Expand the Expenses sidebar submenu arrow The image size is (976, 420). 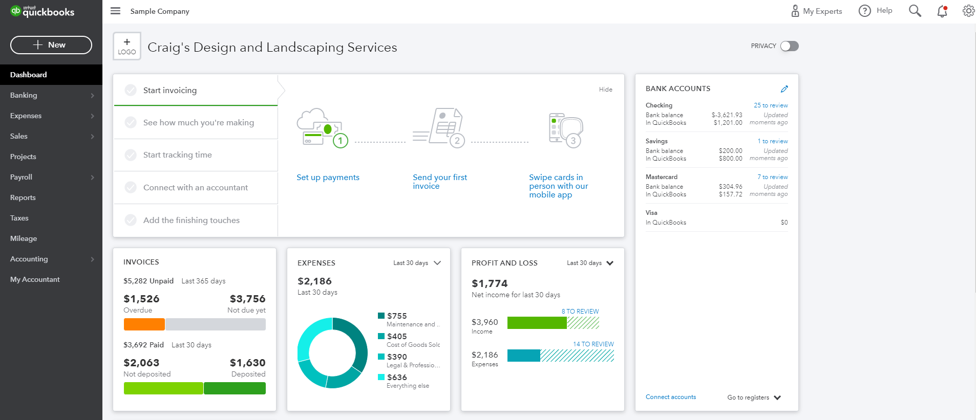(x=92, y=116)
